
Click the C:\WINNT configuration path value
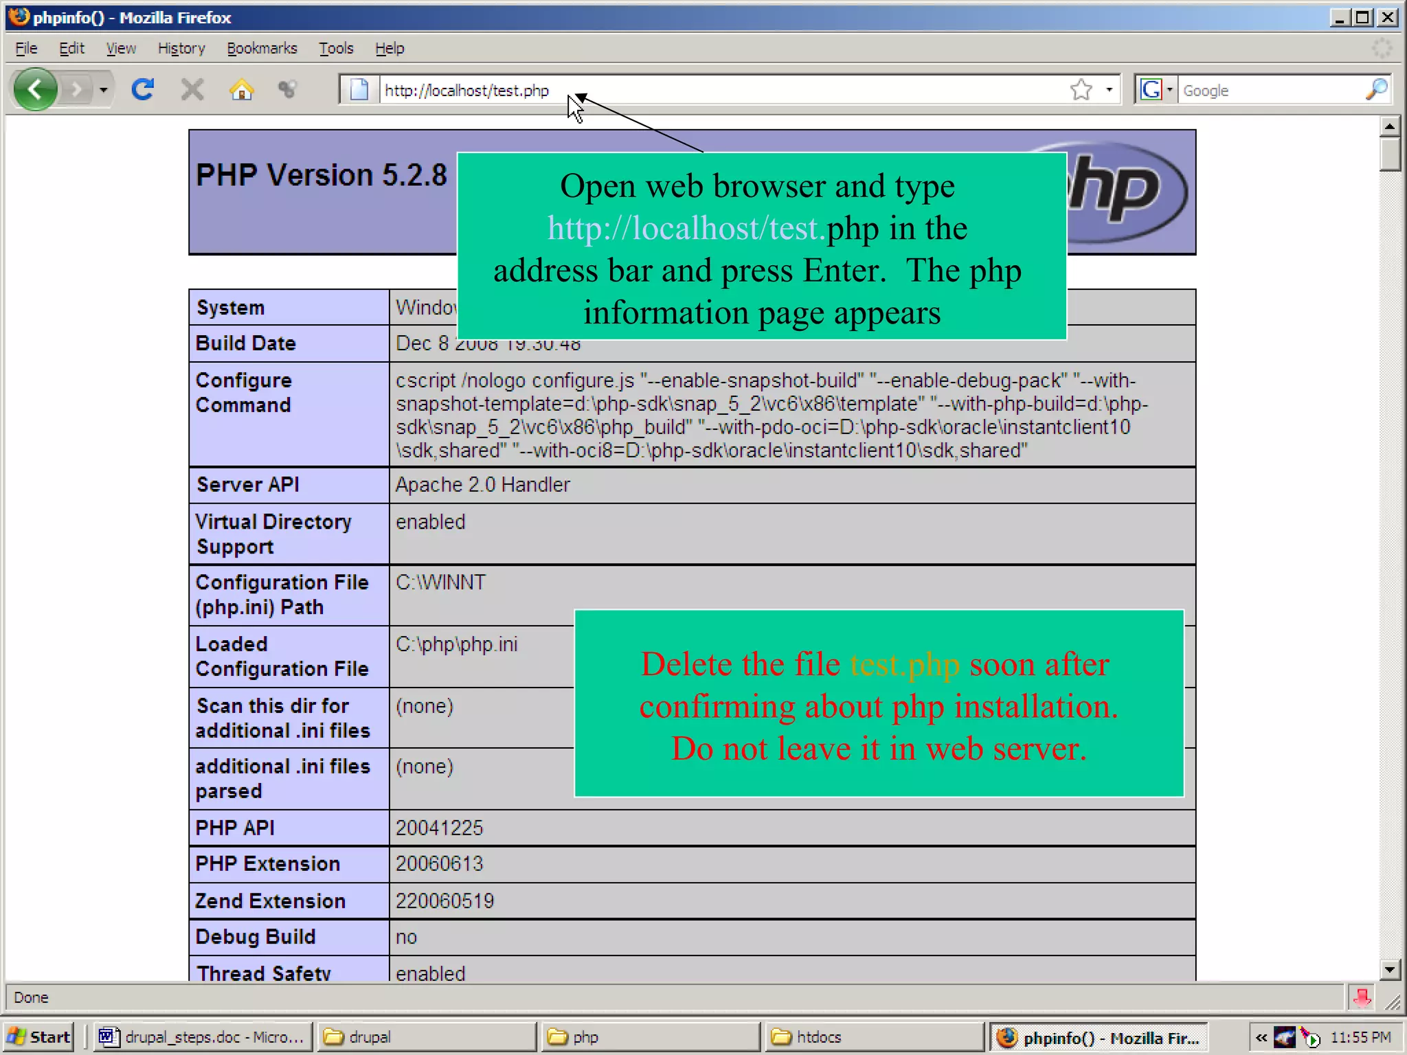click(x=440, y=582)
